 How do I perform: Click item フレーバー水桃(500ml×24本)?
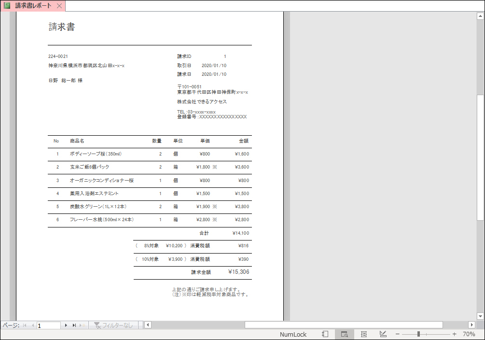coord(102,220)
